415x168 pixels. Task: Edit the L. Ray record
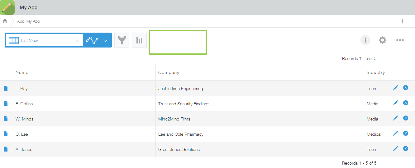pos(396,88)
